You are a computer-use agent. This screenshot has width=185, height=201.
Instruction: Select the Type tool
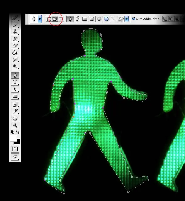(15, 82)
